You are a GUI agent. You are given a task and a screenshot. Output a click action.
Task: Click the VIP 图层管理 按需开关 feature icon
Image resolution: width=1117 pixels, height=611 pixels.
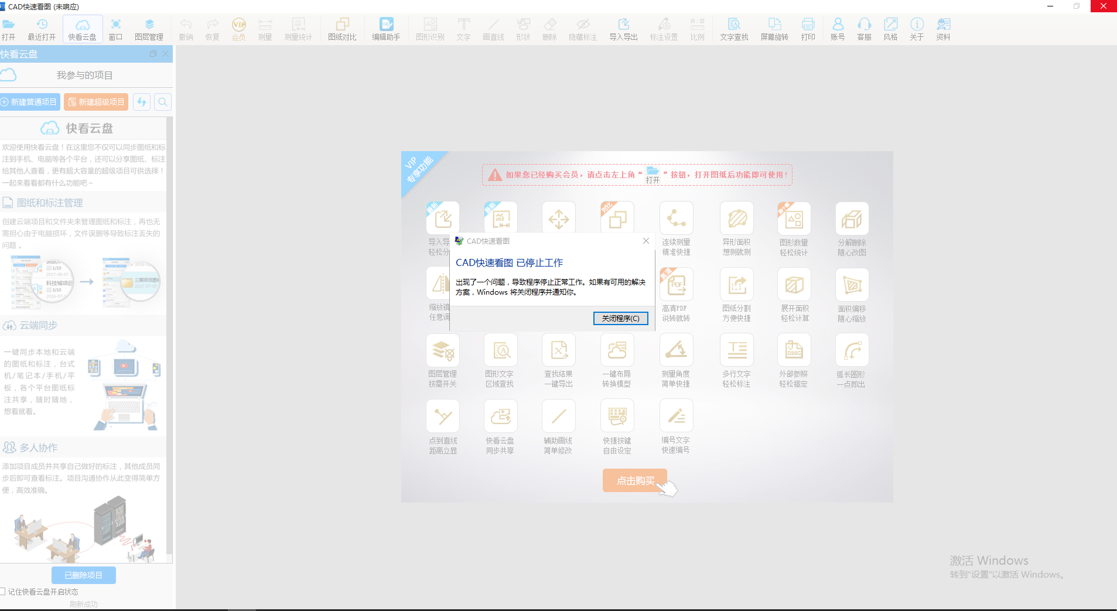[x=443, y=350]
